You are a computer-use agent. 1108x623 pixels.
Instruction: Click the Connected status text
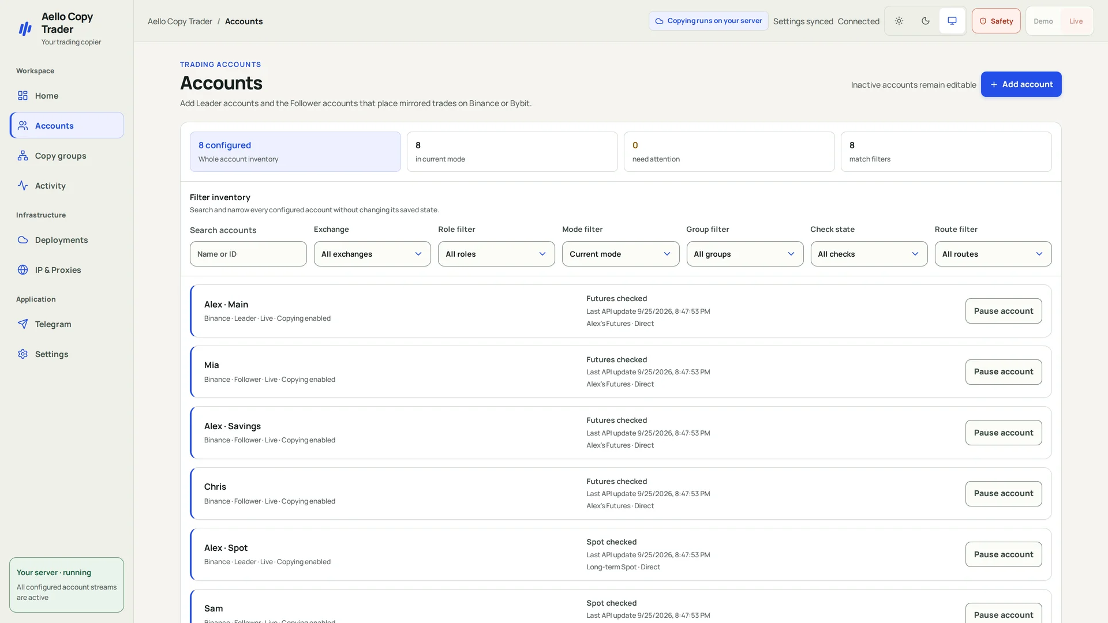tap(859, 21)
